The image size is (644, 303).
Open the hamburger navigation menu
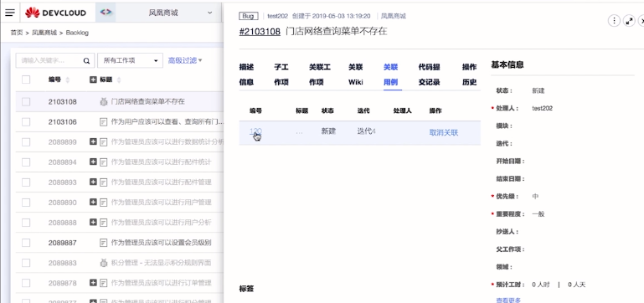click(10, 13)
